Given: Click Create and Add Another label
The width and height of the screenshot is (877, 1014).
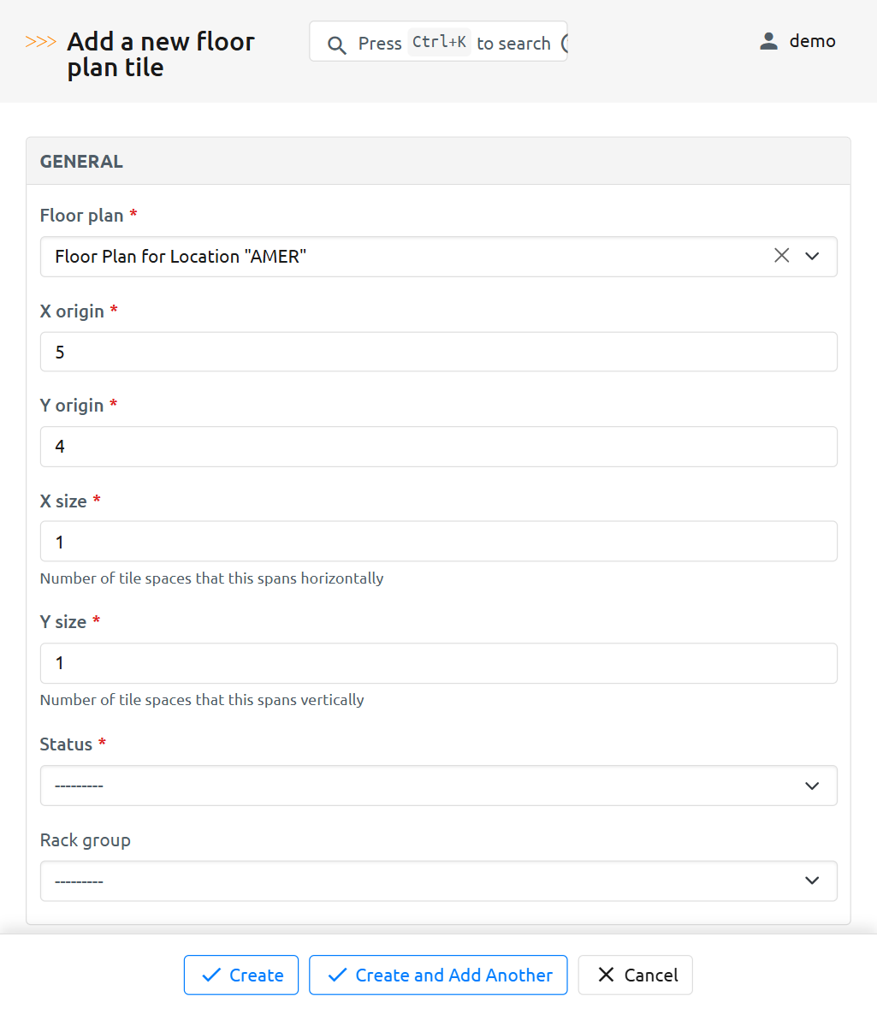Looking at the screenshot, I should (x=453, y=975).
